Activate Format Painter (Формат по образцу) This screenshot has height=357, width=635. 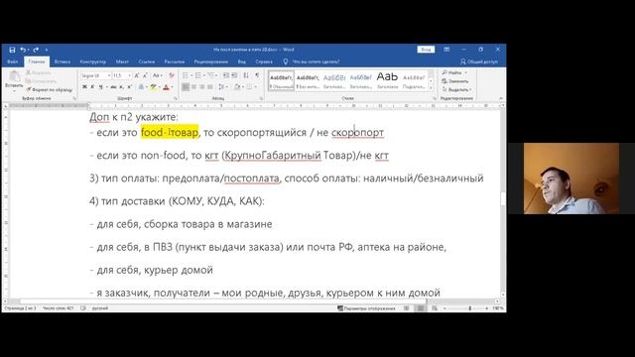click(49, 89)
